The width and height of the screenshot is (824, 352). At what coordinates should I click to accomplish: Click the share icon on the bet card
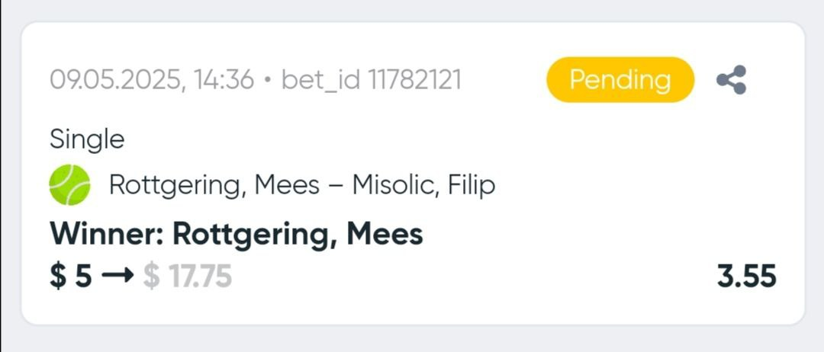pos(731,80)
